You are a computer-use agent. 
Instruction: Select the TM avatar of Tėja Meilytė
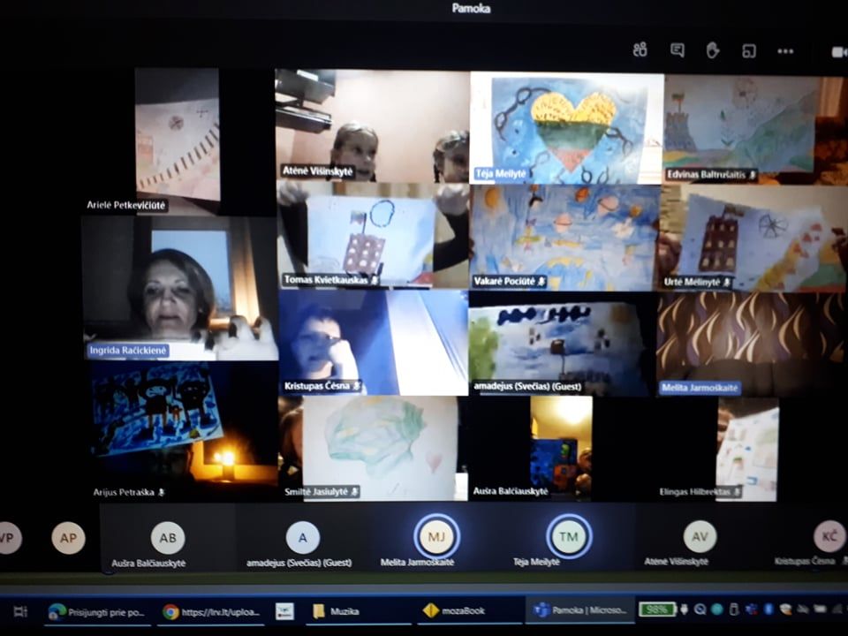tap(568, 536)
